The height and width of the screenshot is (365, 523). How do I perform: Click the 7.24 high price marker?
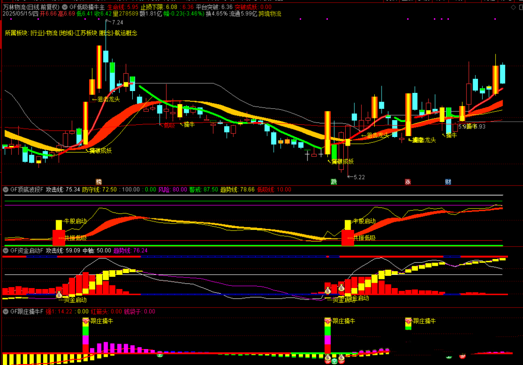coord(117,22)
